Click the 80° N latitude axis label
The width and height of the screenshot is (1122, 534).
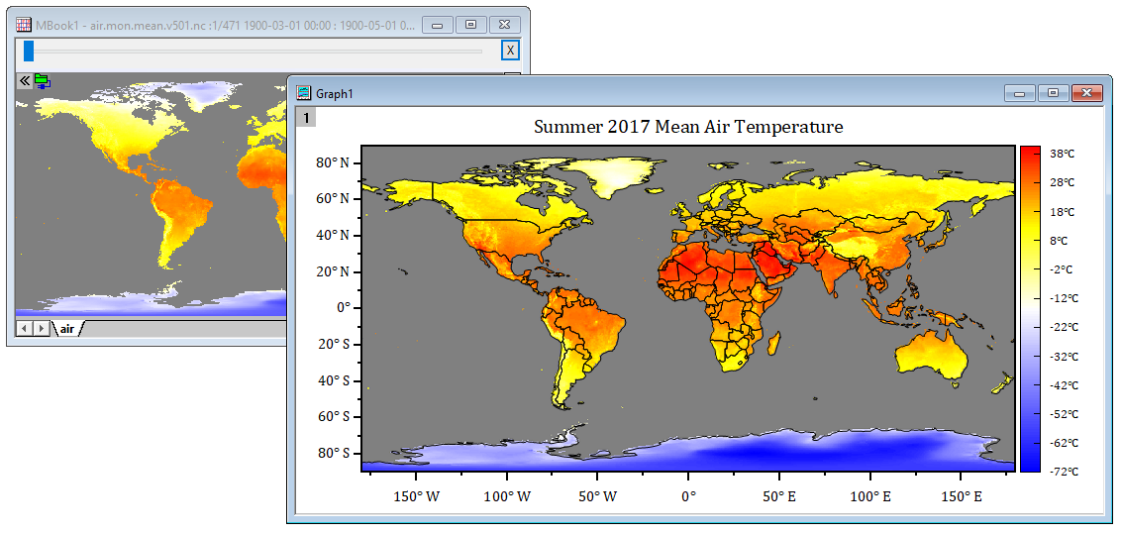point(332,162)
